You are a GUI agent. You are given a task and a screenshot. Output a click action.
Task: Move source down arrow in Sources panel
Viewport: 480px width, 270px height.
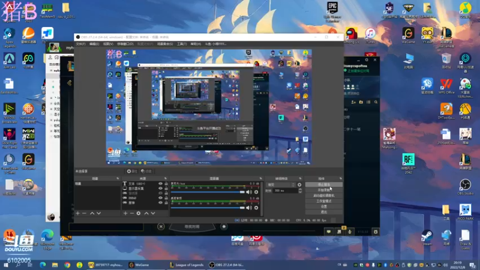tap(153, 213)
